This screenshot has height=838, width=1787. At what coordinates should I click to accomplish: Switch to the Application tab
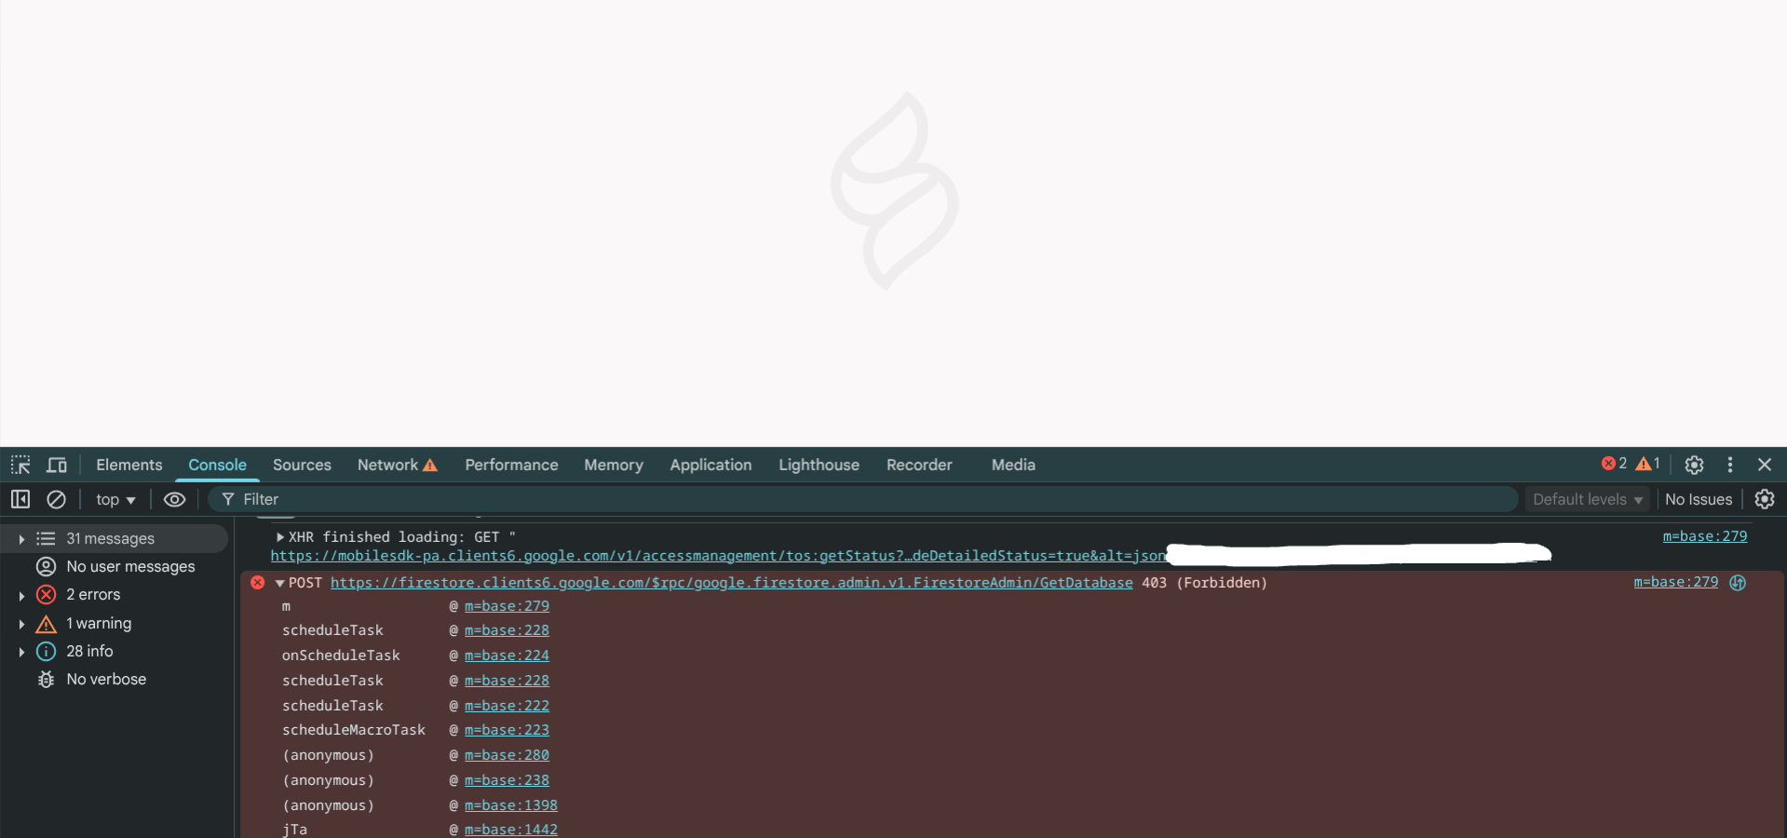click(711, 465)
